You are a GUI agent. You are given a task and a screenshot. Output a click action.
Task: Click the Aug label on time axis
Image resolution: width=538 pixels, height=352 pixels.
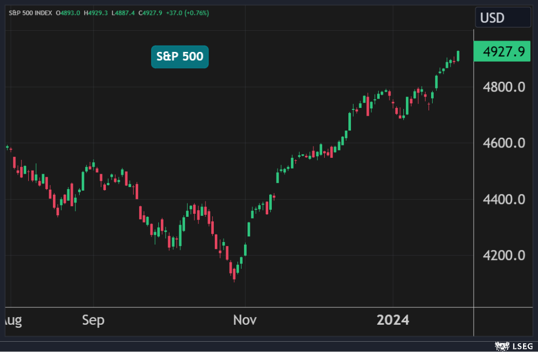pos(11,321)
